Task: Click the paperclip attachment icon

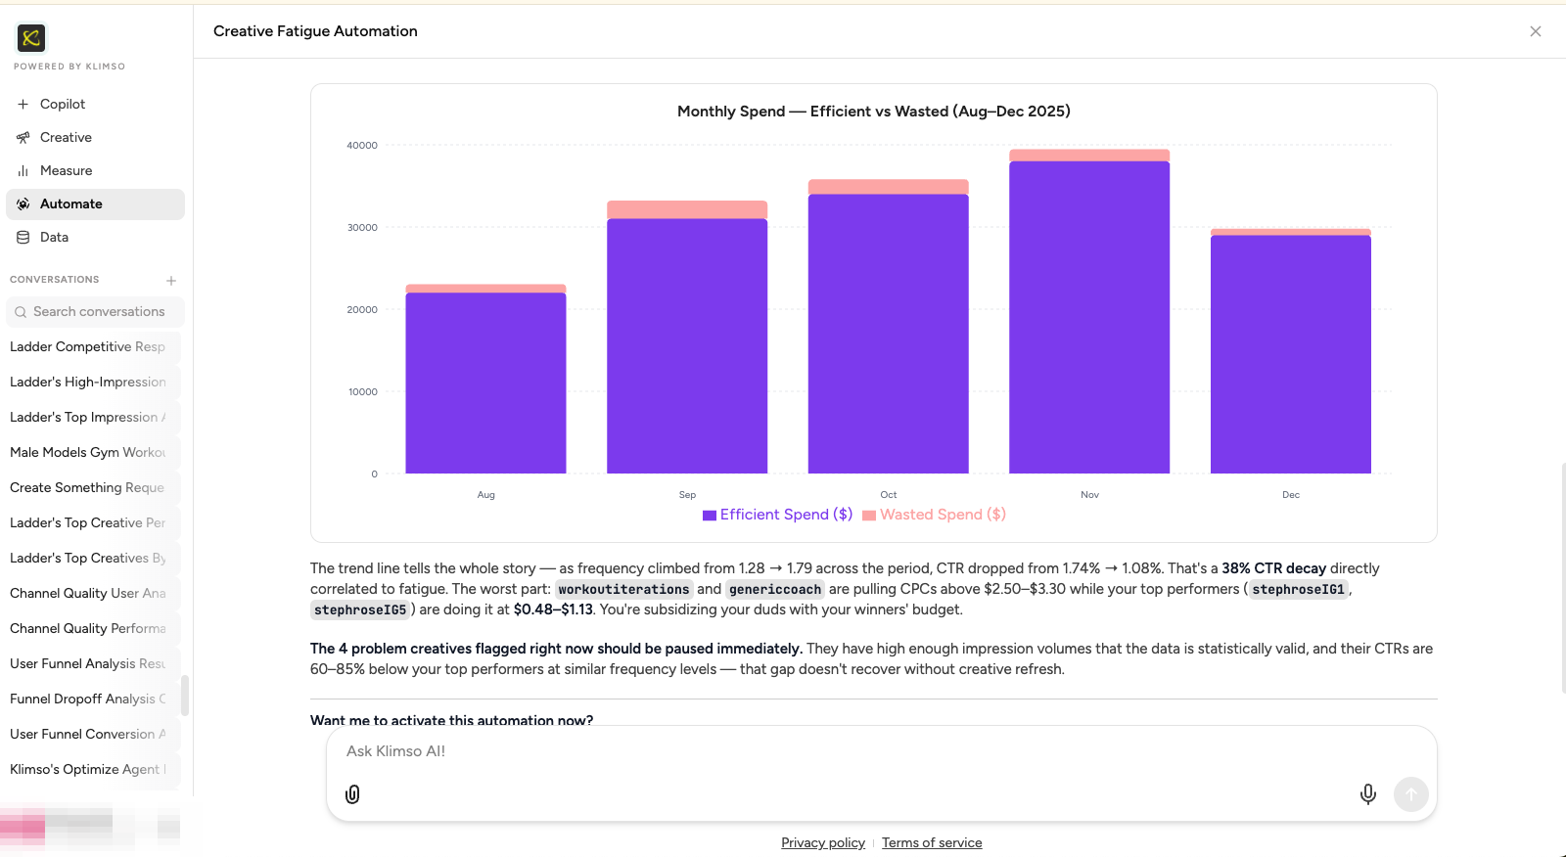Action: point(352,794)
